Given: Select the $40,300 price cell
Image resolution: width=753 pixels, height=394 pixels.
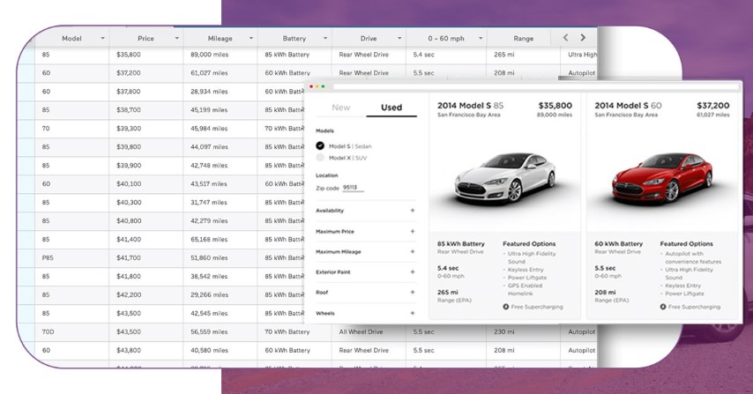Looking at the screenshot, I should (146, 203).
